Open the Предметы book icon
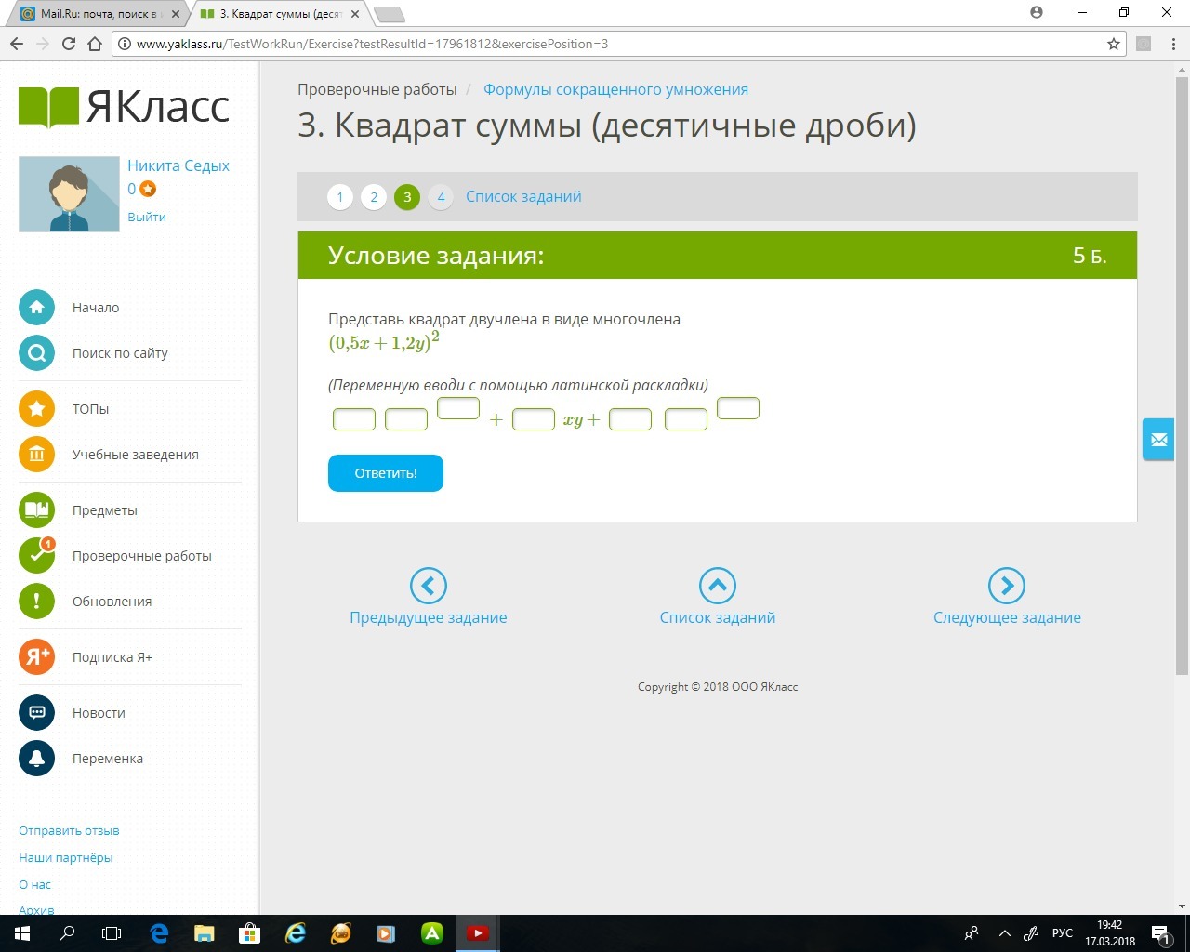This screenshot has width=1190, height=952. pos(36,510)
